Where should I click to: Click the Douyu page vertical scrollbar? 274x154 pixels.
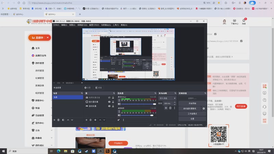coord(273,73)
